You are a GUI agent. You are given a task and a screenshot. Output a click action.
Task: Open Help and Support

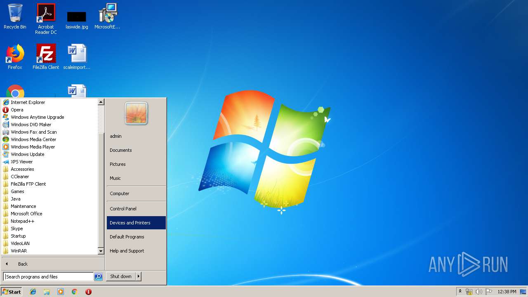point(136,251)
